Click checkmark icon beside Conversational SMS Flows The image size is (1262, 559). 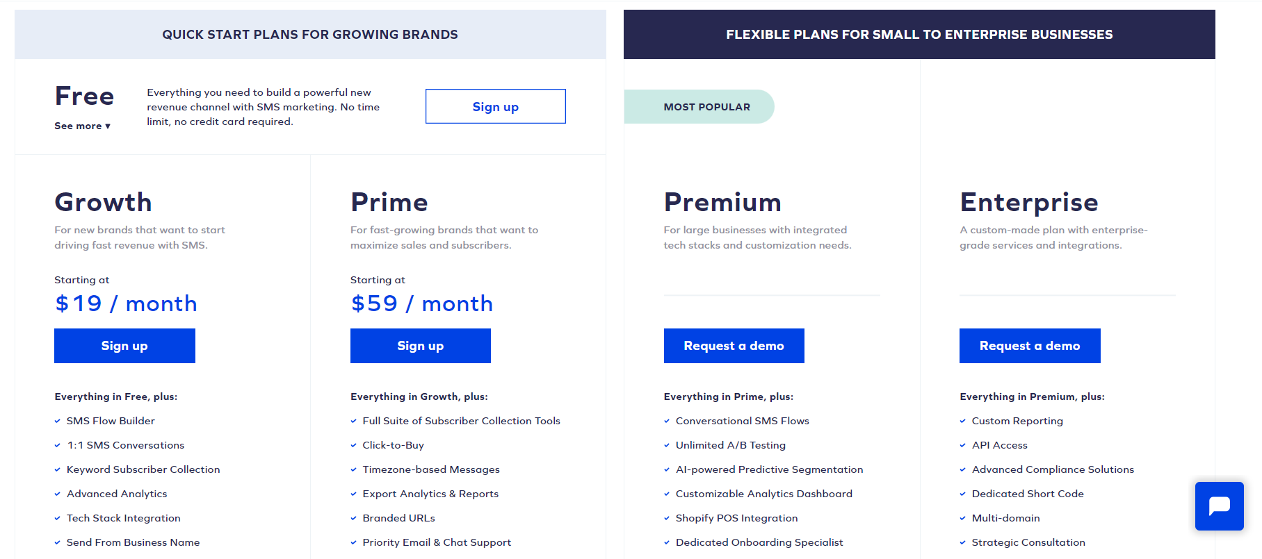667,421
